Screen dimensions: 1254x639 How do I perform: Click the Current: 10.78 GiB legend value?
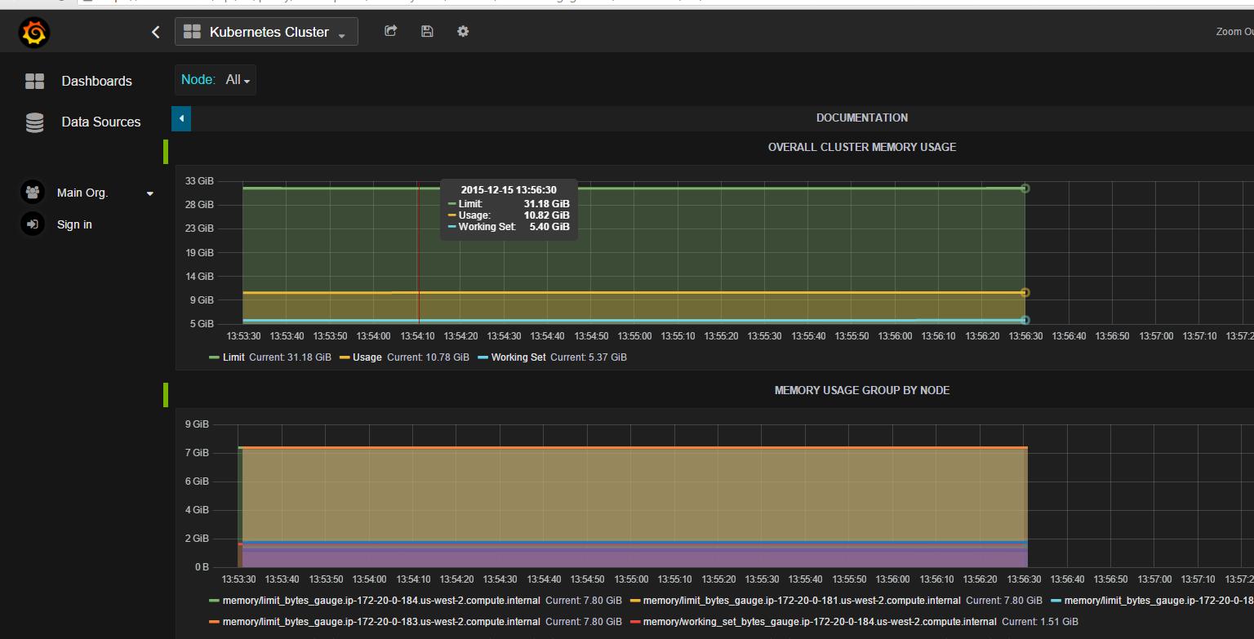[428, 357]
